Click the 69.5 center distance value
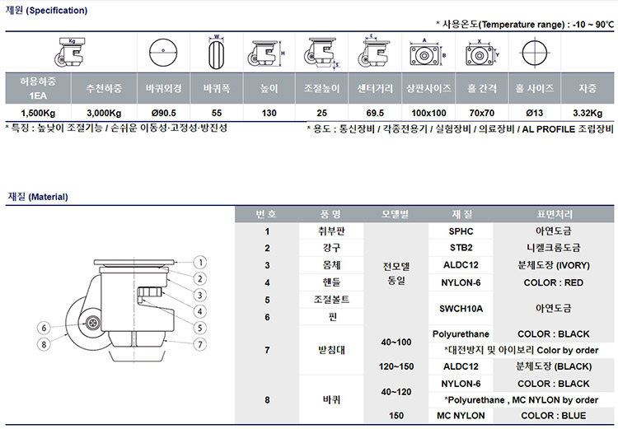 click(x=375, y=114)
